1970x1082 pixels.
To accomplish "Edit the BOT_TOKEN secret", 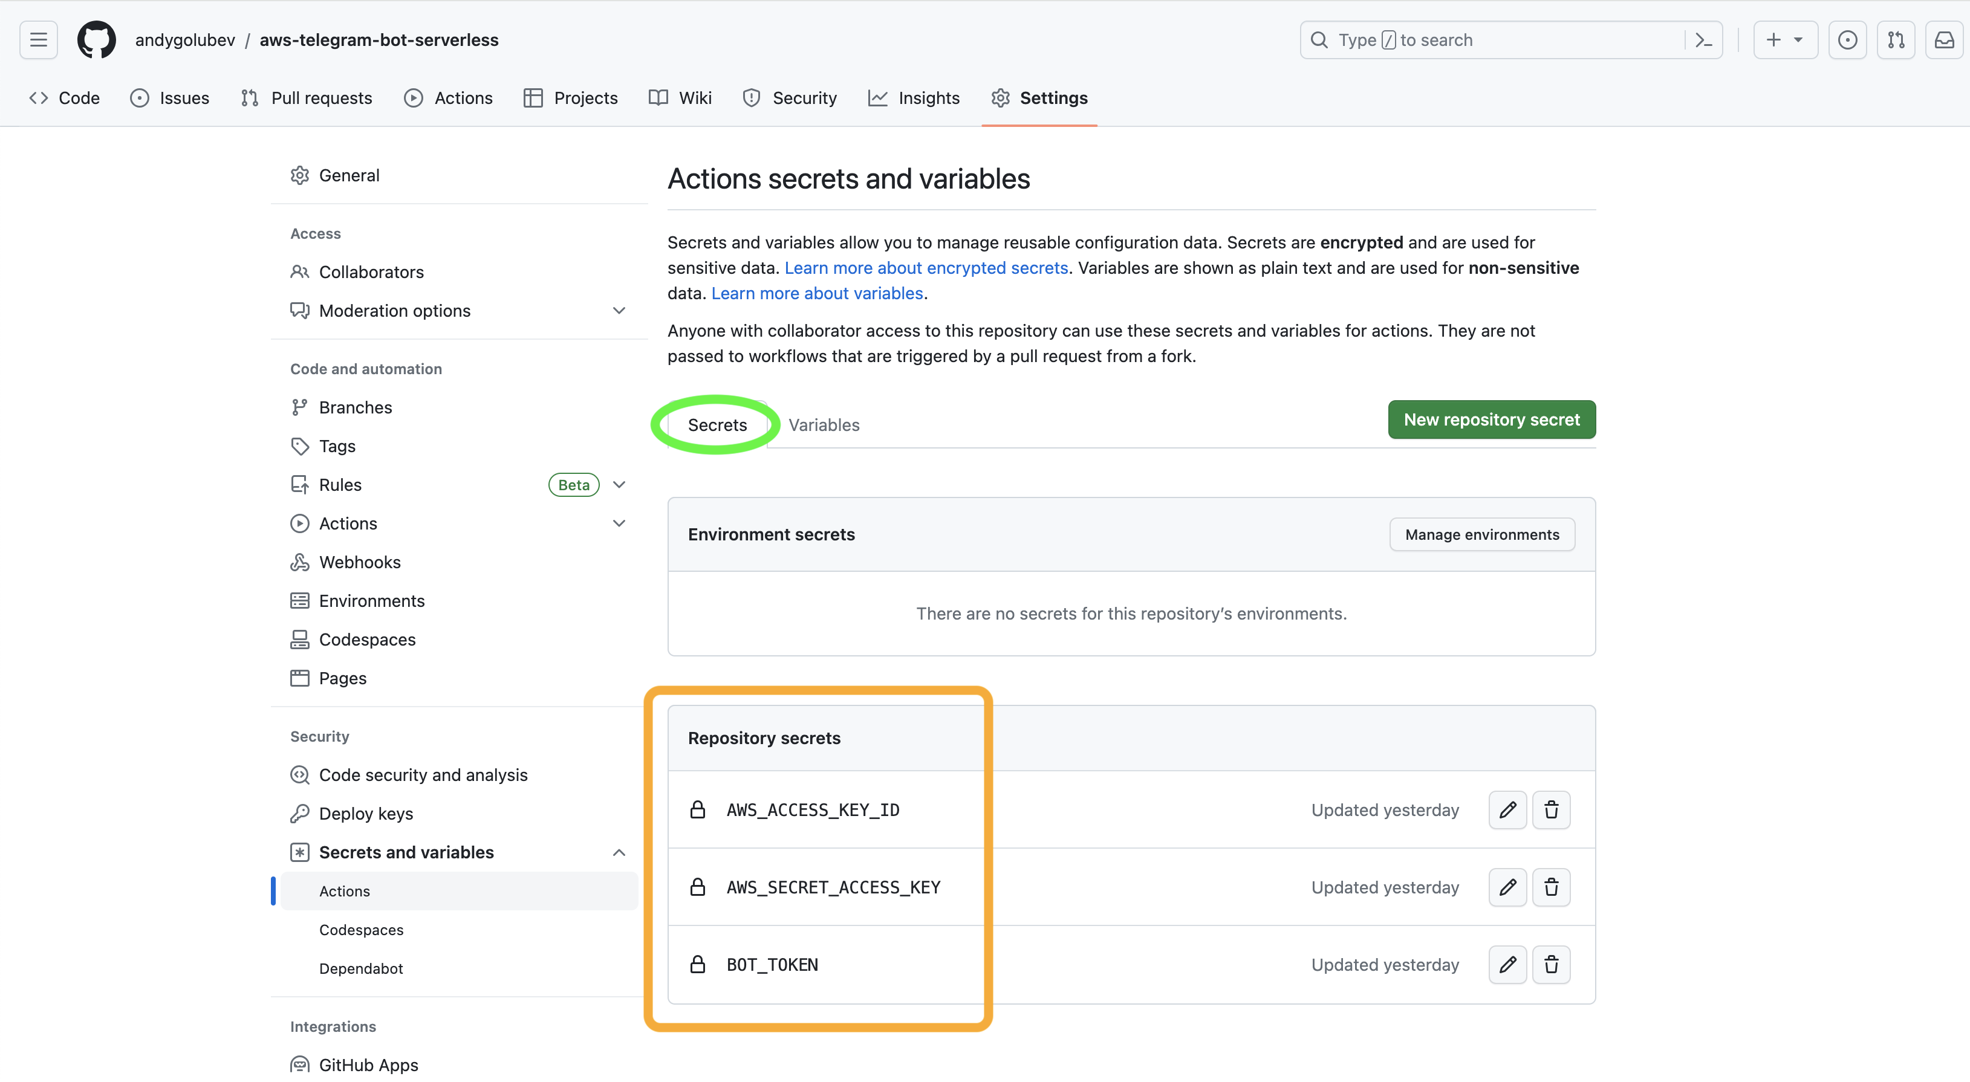I will (1507, 964).
